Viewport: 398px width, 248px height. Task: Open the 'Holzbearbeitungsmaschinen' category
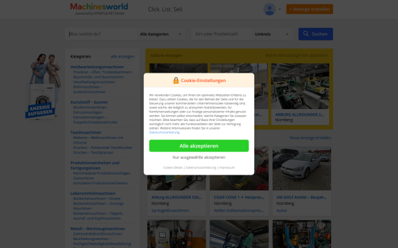click(98, 67)
